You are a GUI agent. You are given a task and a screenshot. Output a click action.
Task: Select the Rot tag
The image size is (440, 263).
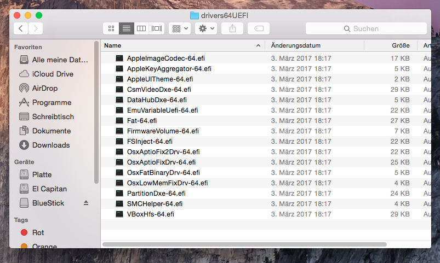tap(32, 232)
